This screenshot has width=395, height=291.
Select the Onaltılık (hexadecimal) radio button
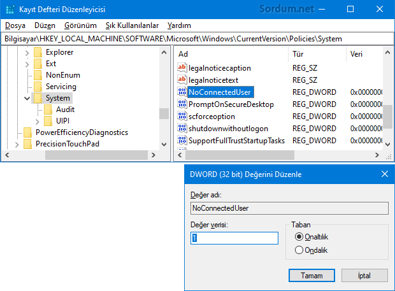point(299,237)
